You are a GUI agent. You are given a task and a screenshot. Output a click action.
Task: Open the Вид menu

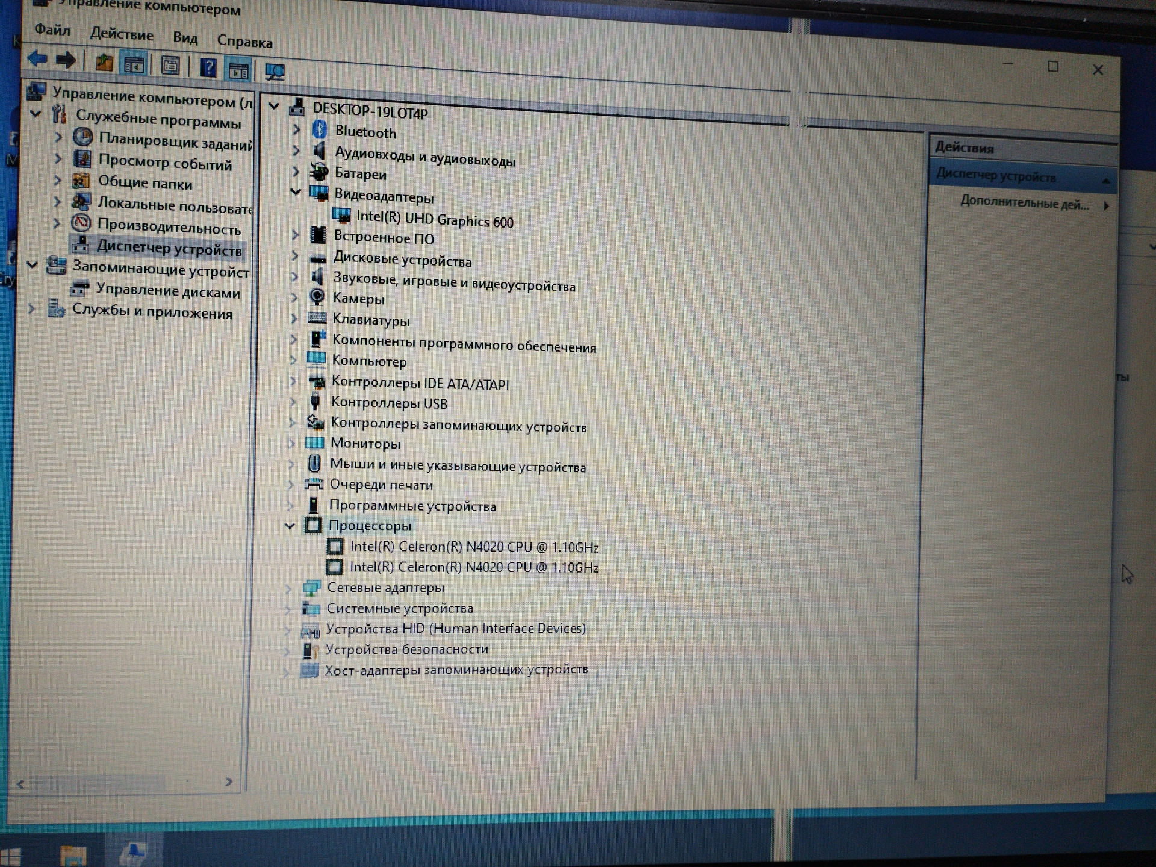(185, 38)
